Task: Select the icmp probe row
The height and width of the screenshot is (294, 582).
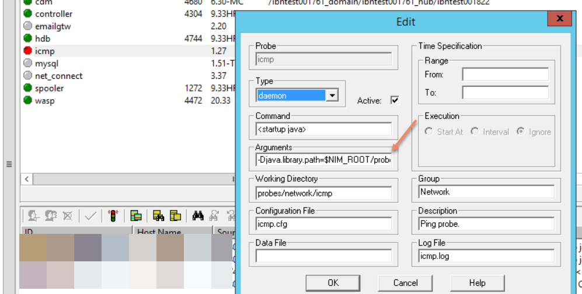Action: click(x=128, y=51)
